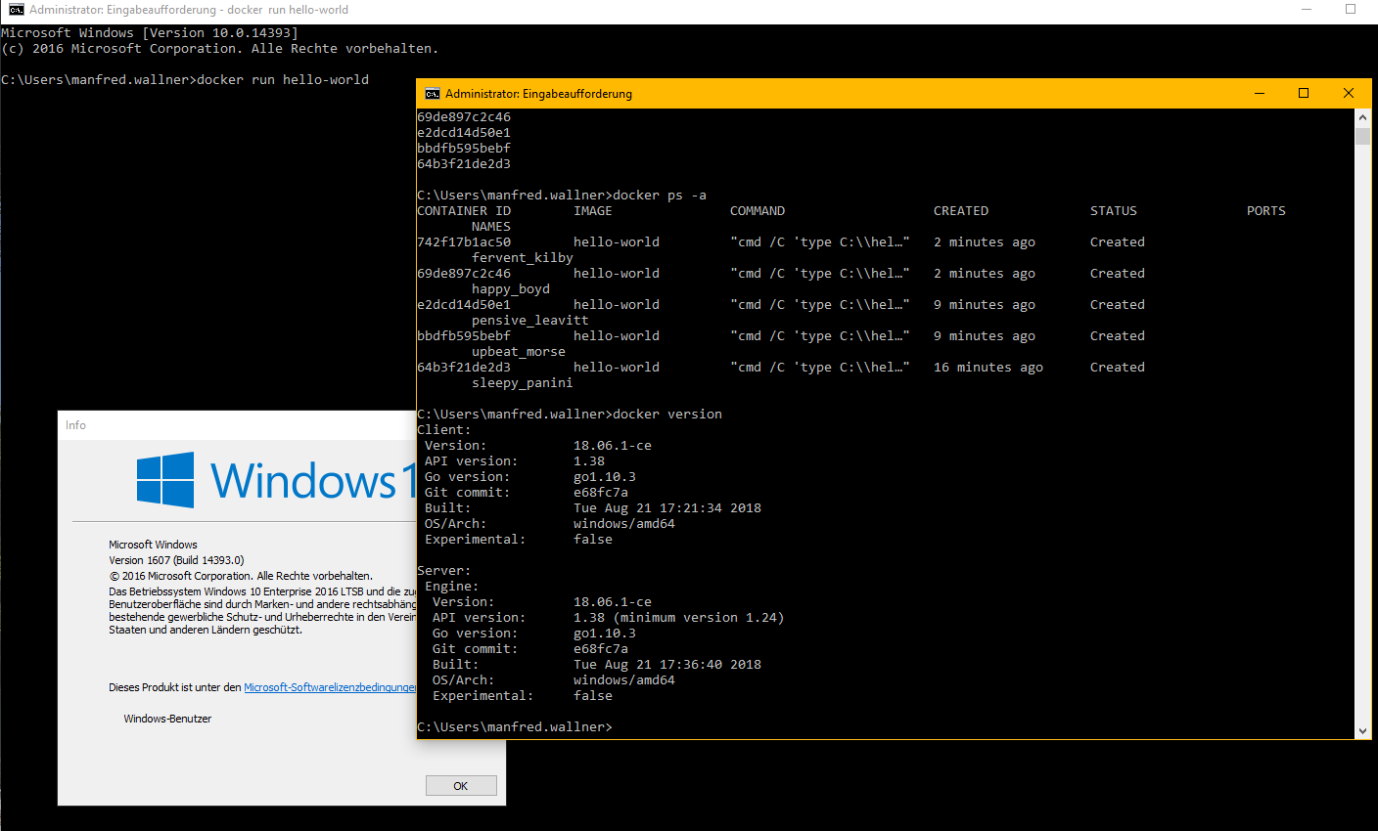Click '1.38 (minimum version 1.24)' API version value
This screenshot has width=1378, height=831.
[x=679, y=618]
